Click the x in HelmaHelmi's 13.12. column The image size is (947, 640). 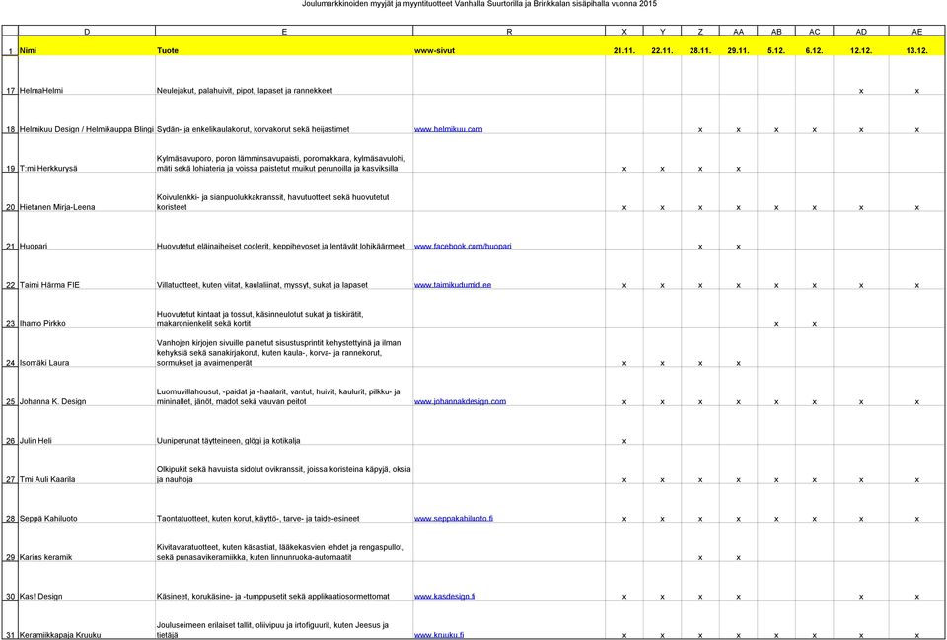[x=916, y=91]
